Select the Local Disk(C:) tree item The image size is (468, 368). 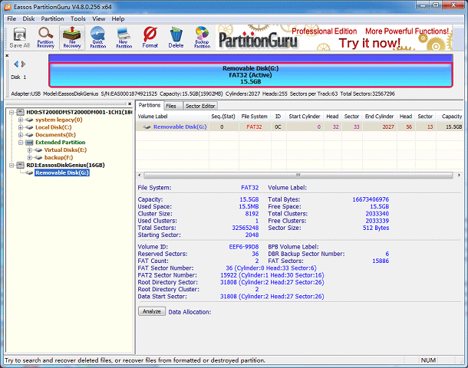54,127
